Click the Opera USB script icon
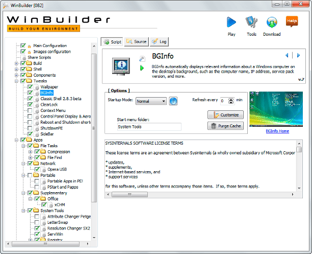 coord(43,170)
